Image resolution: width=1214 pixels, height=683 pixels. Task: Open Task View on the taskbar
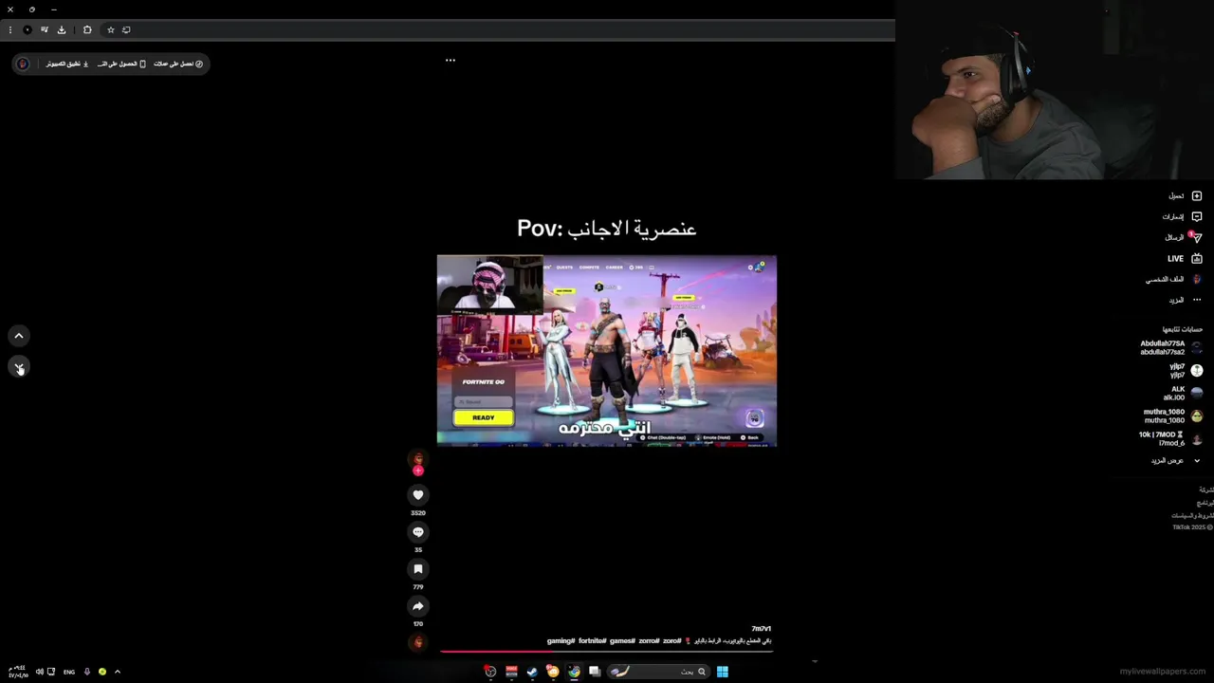[595, 672]
